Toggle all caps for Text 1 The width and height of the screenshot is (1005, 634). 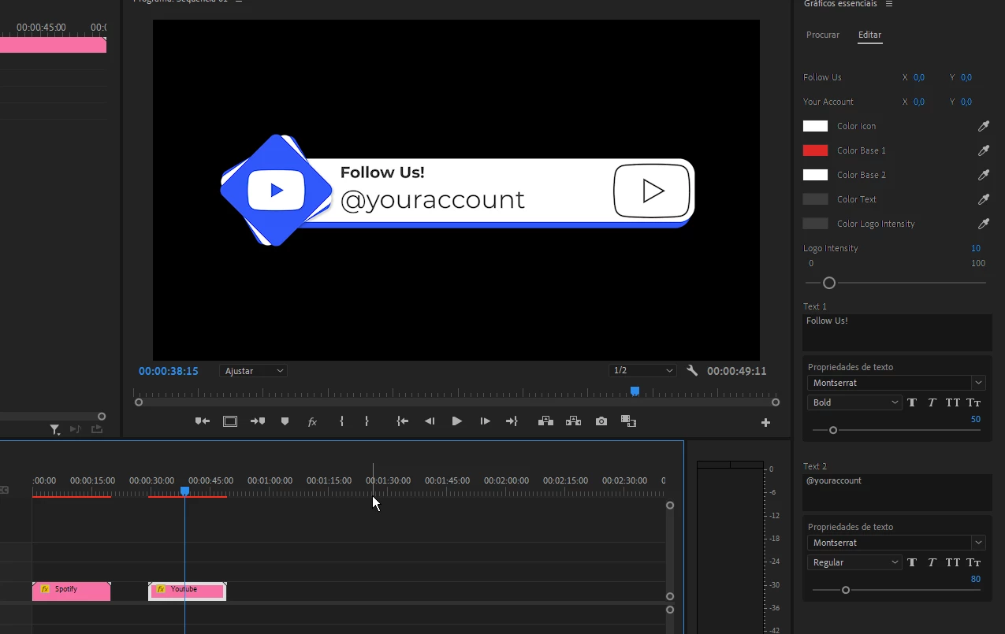coord(953,402)
